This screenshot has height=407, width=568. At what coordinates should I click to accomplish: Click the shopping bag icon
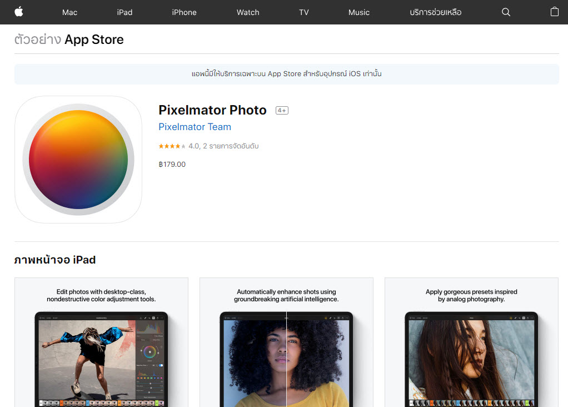554,12
